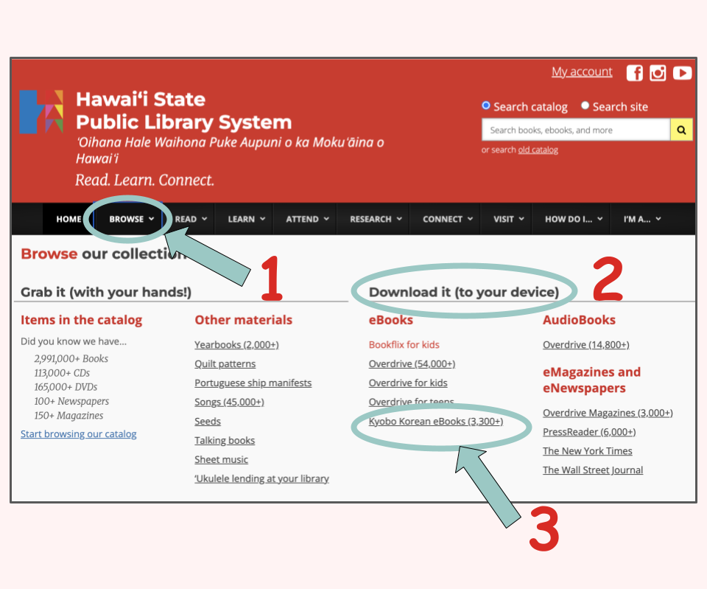Screen dimensions: 707x589
Task: Expand the Browse dropdown menu
Action: pyautogui.click(x=131, y=219)
